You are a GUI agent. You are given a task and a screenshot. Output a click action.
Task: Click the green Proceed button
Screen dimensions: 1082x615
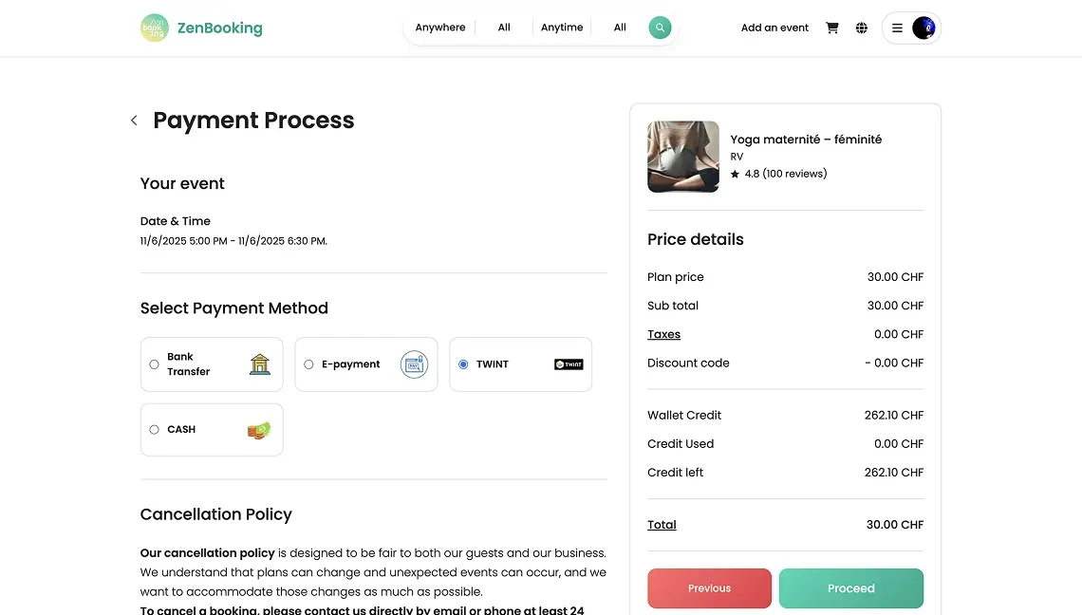(850, 588)
